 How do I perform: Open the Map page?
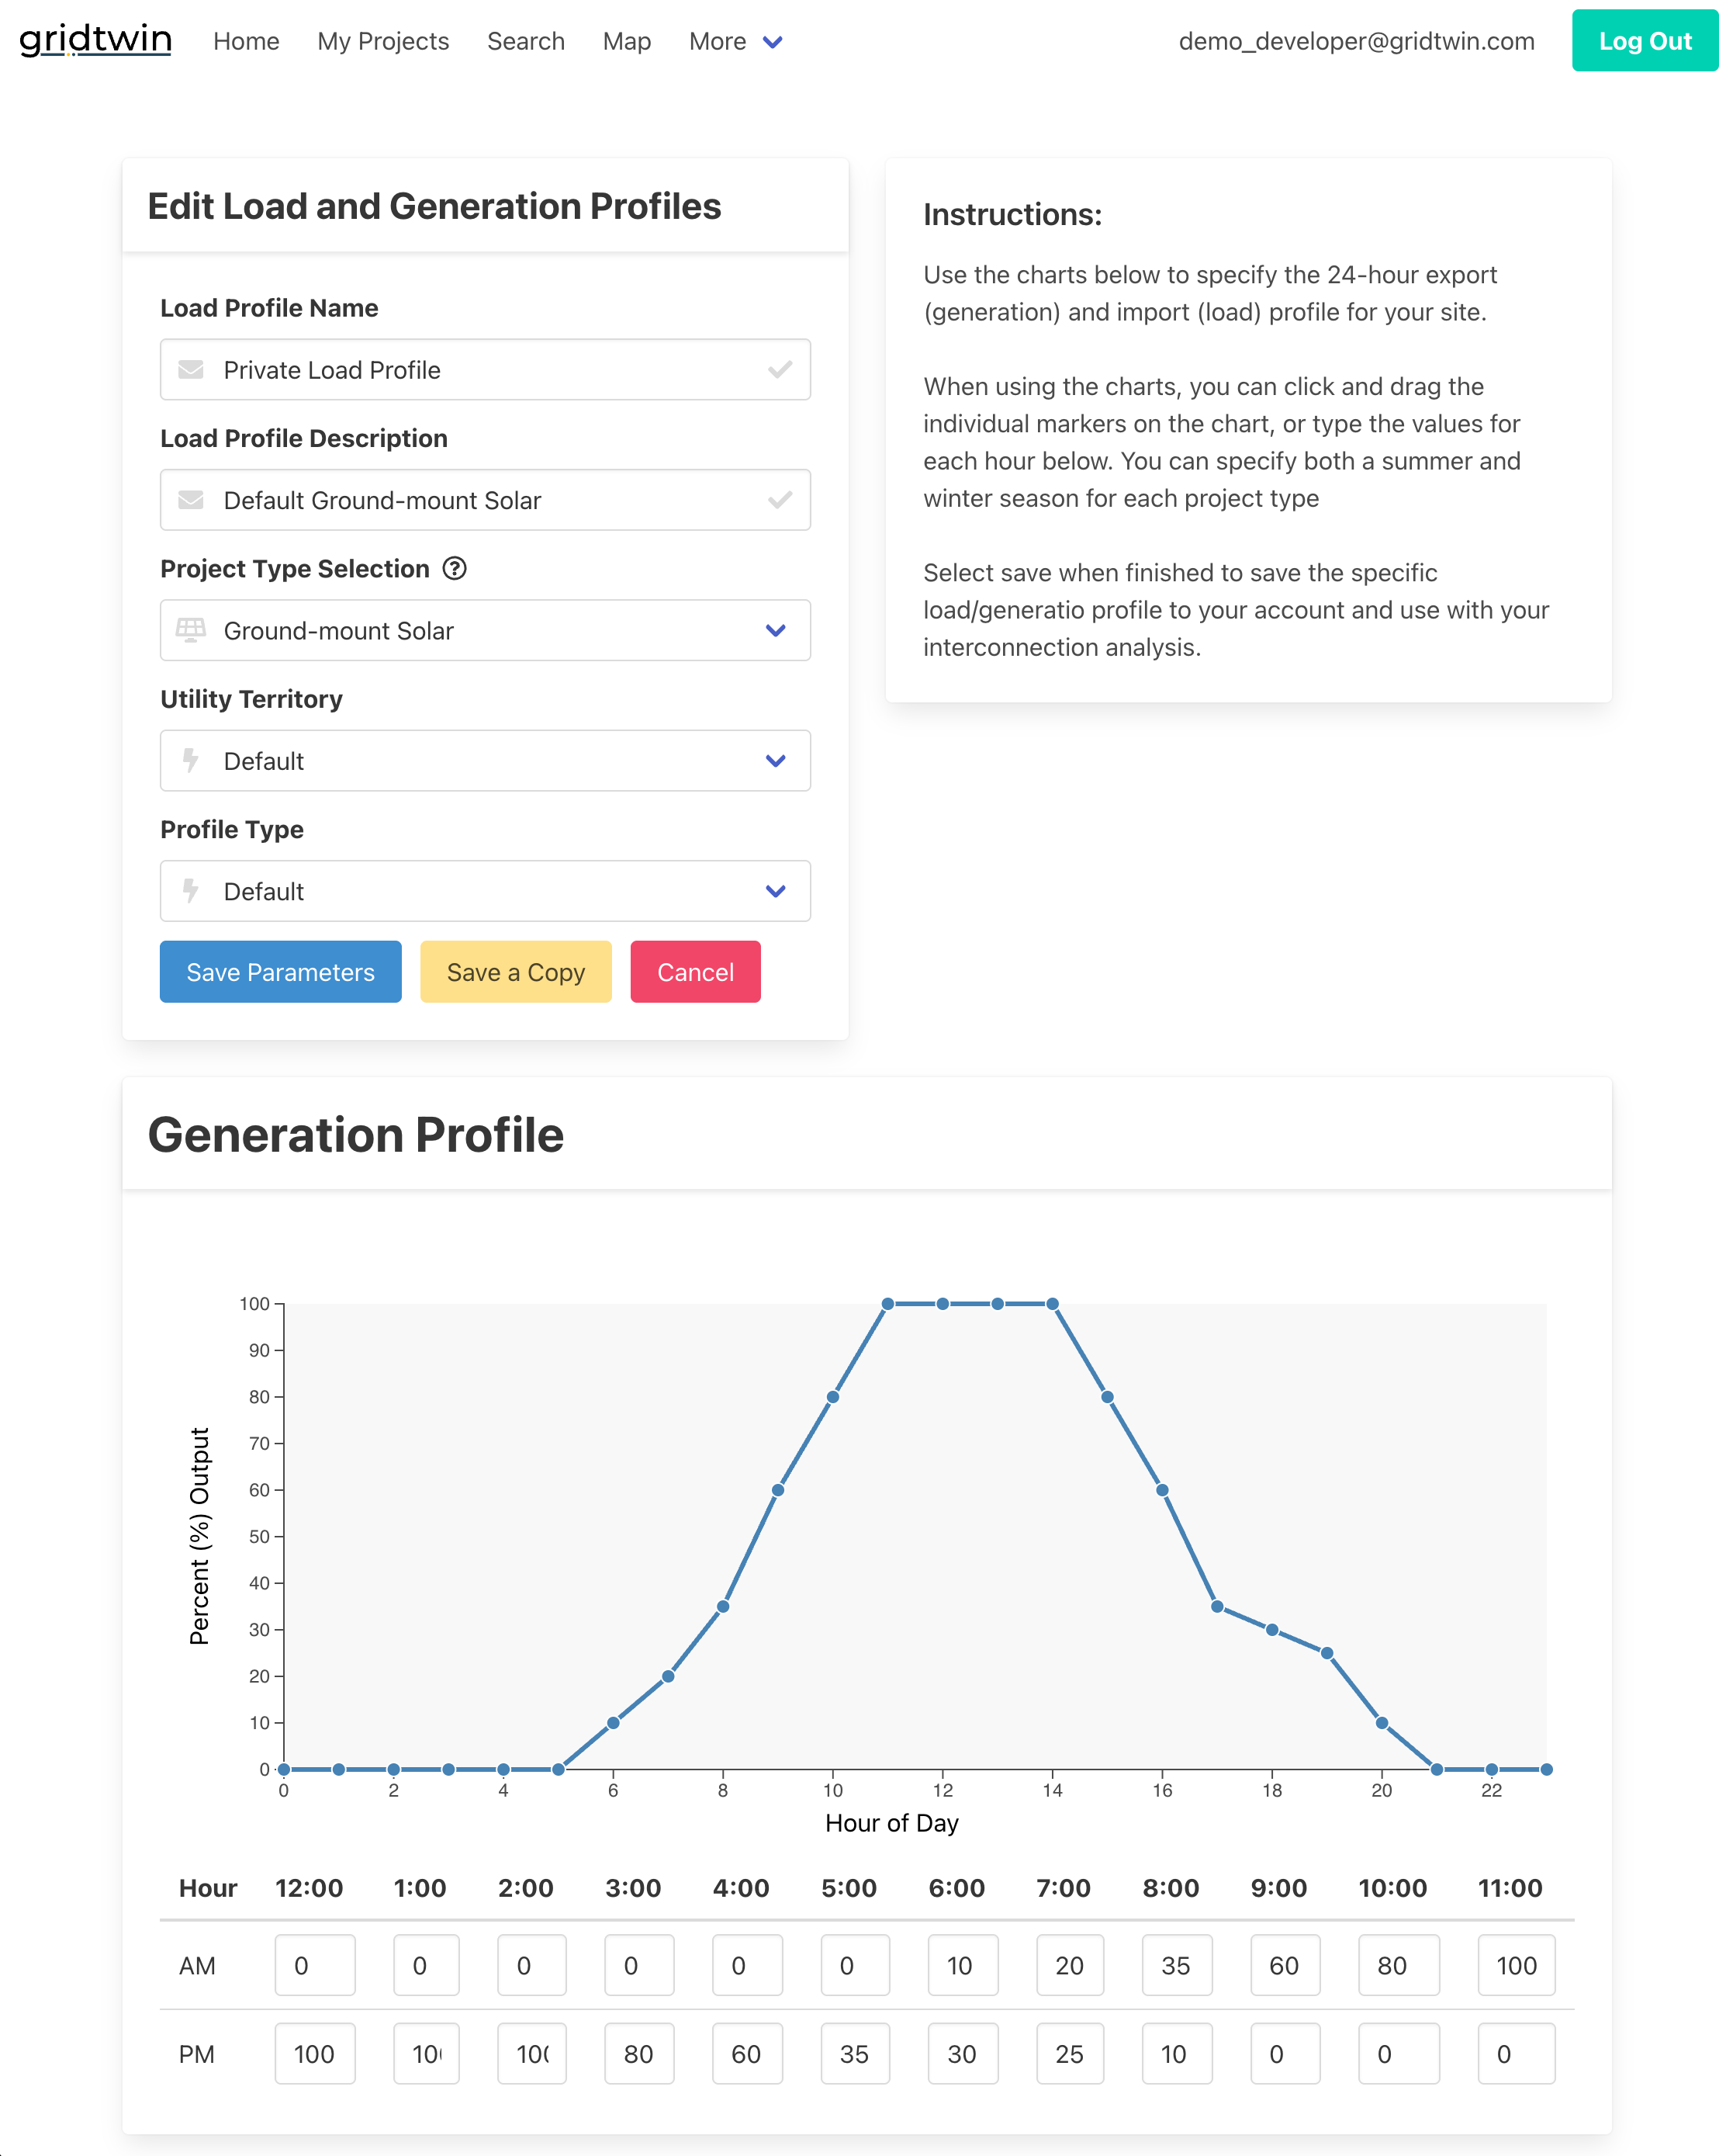click(x=627, y=41)
